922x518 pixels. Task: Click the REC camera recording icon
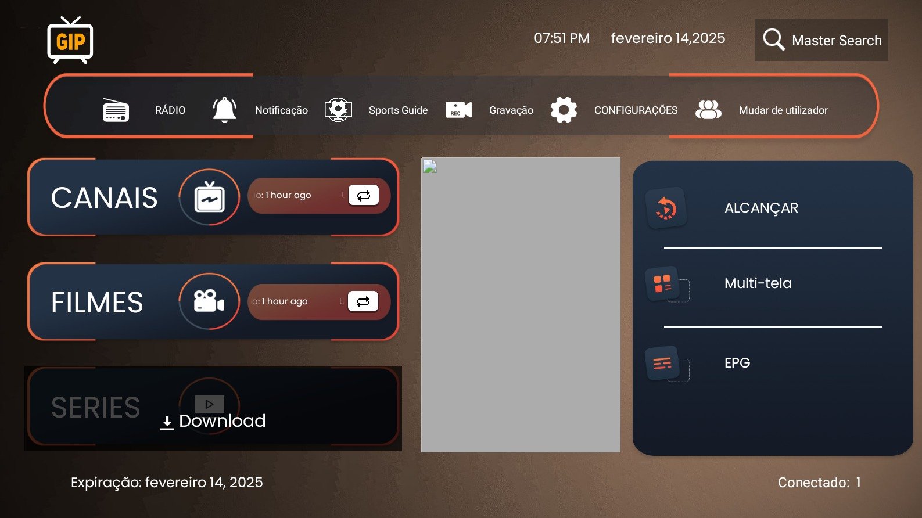click(x=458, y=110)
